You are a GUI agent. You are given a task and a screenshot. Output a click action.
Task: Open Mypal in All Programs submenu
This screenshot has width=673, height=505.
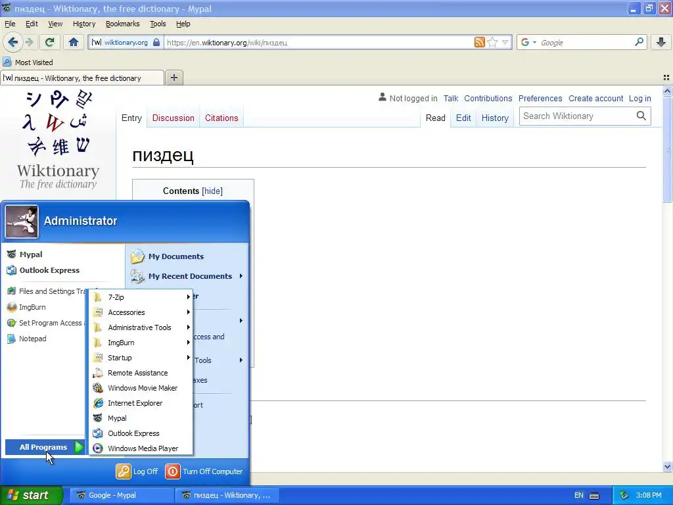141,418
